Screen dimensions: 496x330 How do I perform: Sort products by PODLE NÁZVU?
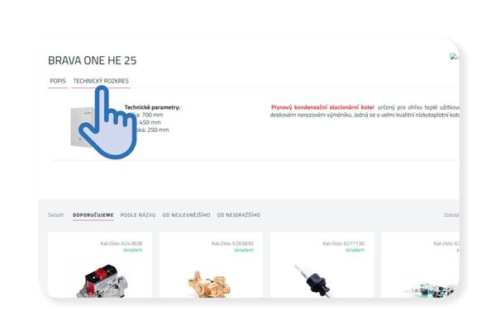click(x=138, y=215)
